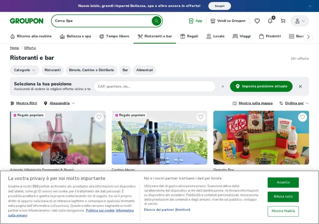Screen dimensions: 319x224
Task: Click the sort arrows icon
Action: pos(281,103)
